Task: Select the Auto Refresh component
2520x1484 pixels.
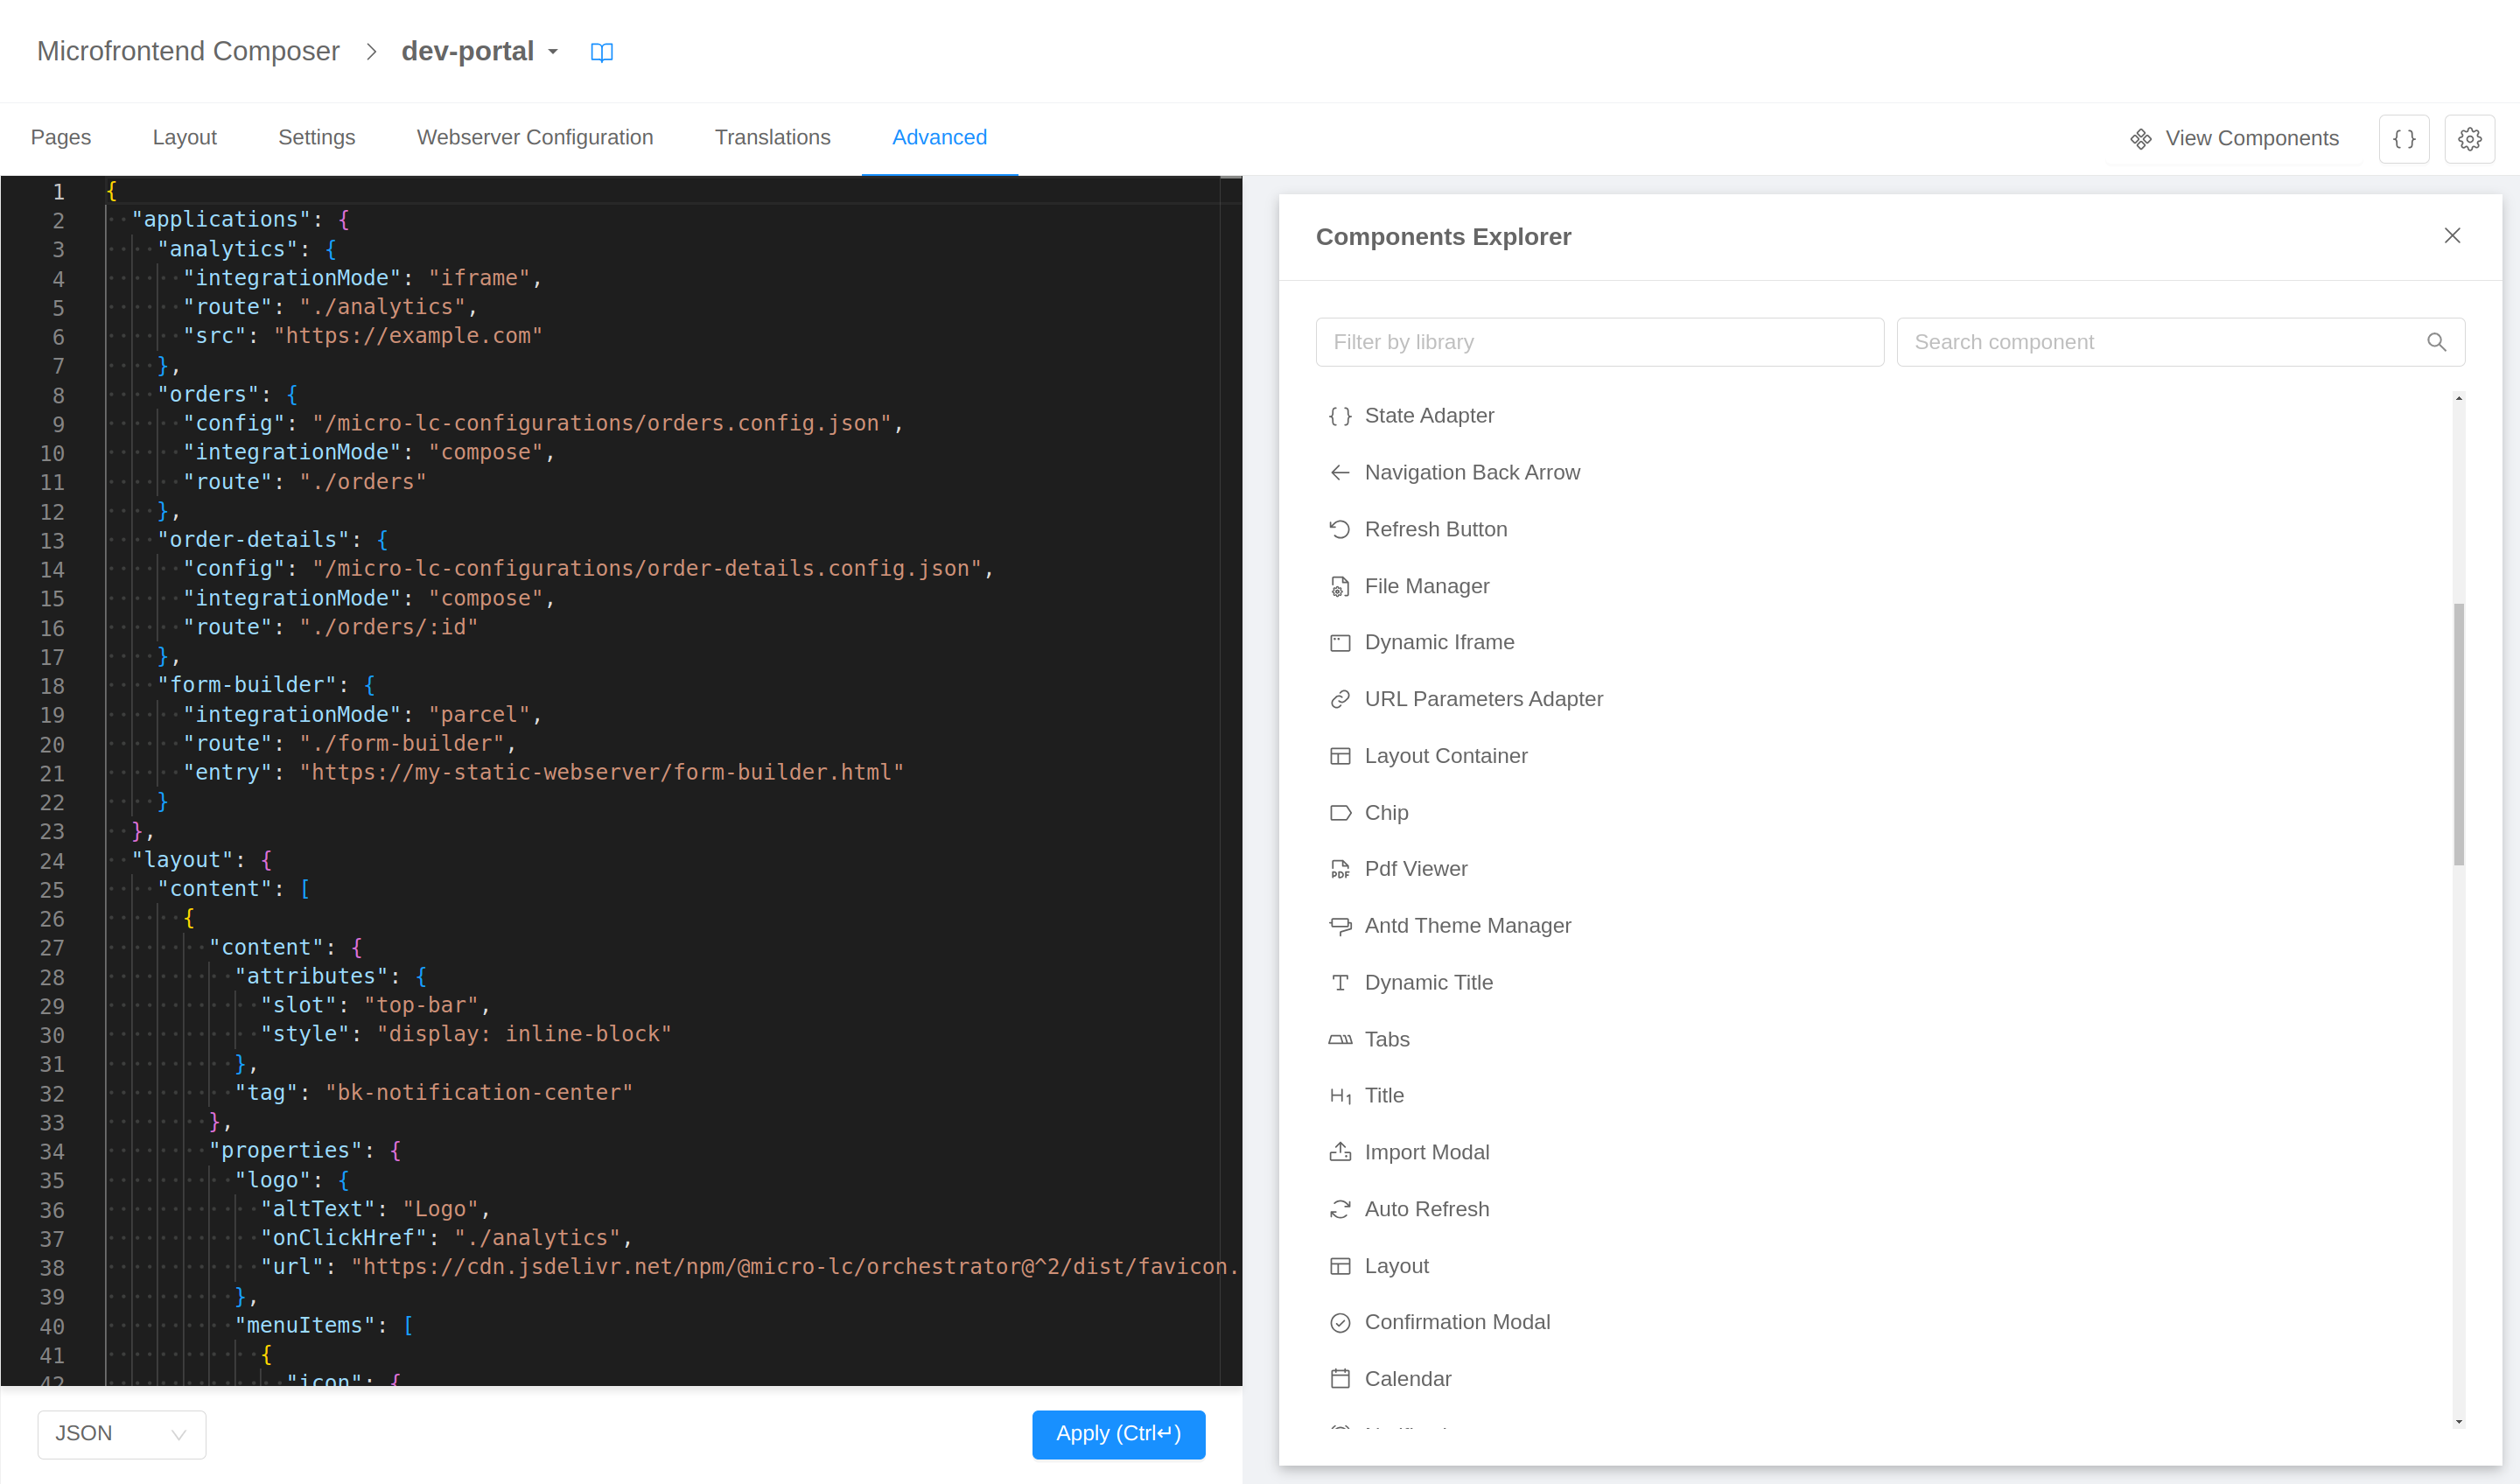Action: pyautogui.click(x=1426, y=1208)
